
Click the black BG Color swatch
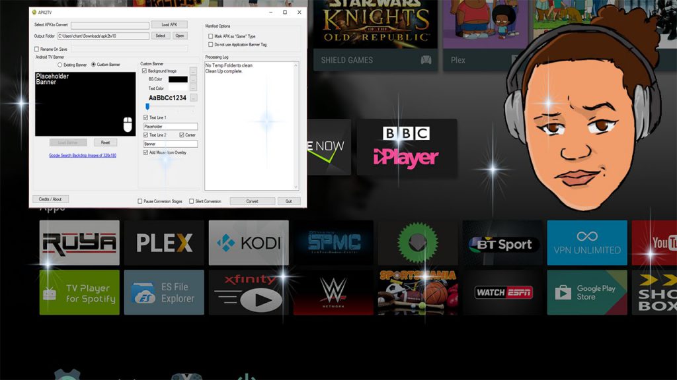tap(178, 79)
